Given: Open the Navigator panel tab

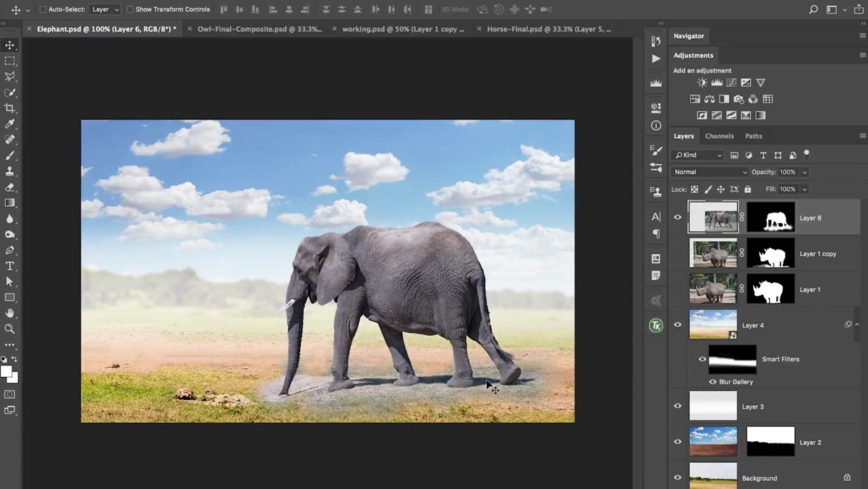Looking at the screenshot, I should [x=689, y=35].
